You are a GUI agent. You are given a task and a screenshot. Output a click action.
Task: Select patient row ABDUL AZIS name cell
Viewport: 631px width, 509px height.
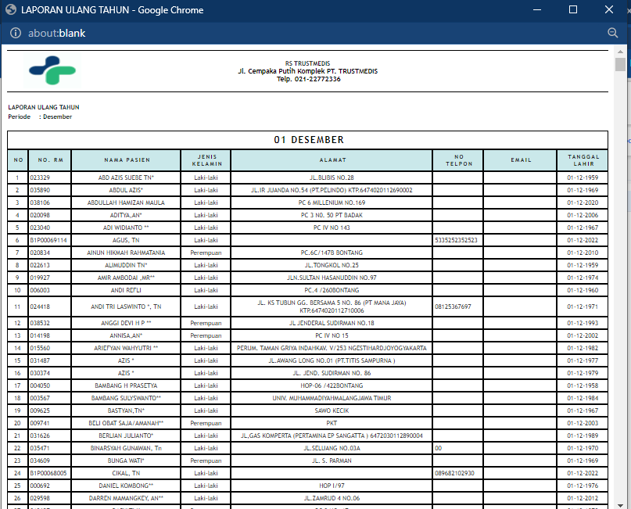tap(126, 190)
